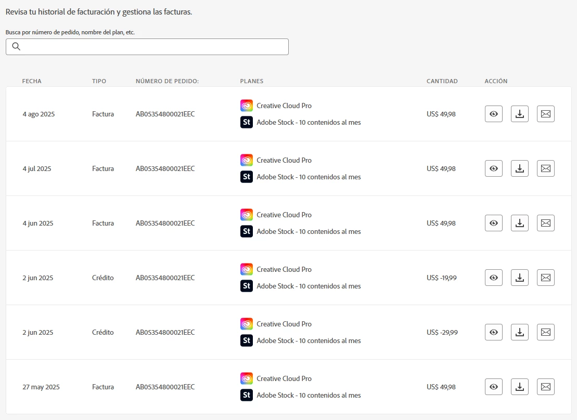Focus the order number search field
The height and width of the screenshot is (420, 577).
click(x=147, y=47)
